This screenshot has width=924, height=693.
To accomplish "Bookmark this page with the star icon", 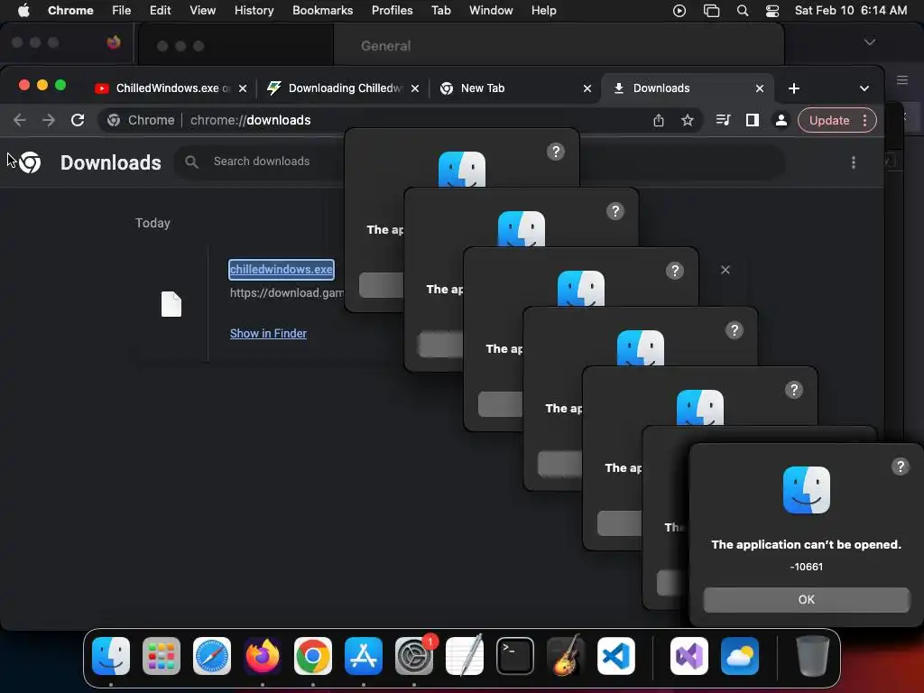I will pyautogui.click(x=687, y=120).
